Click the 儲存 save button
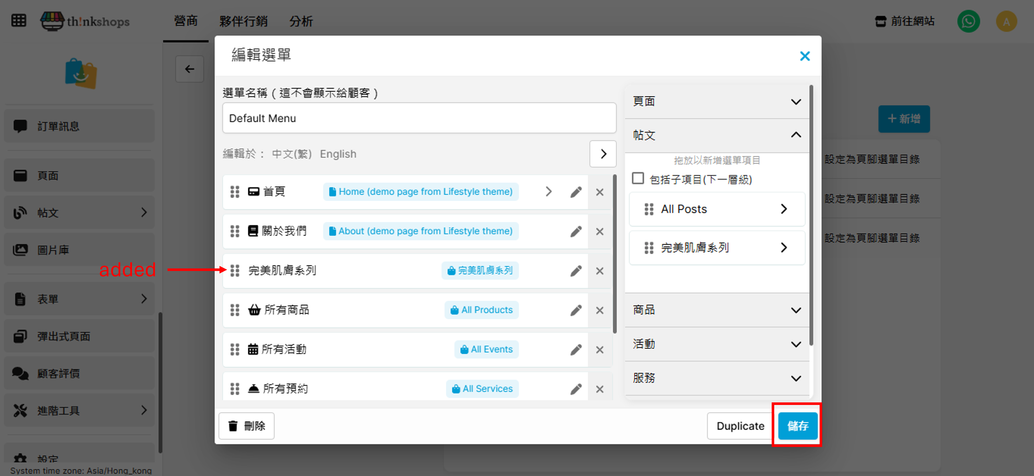The image size is (1034, 476). 797,426
